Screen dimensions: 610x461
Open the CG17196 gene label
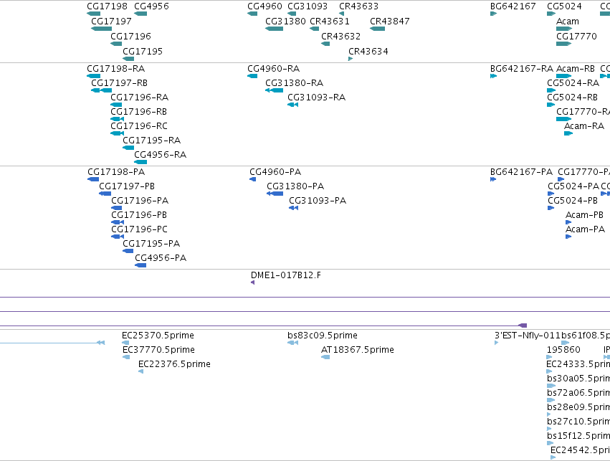pos(130,36)
